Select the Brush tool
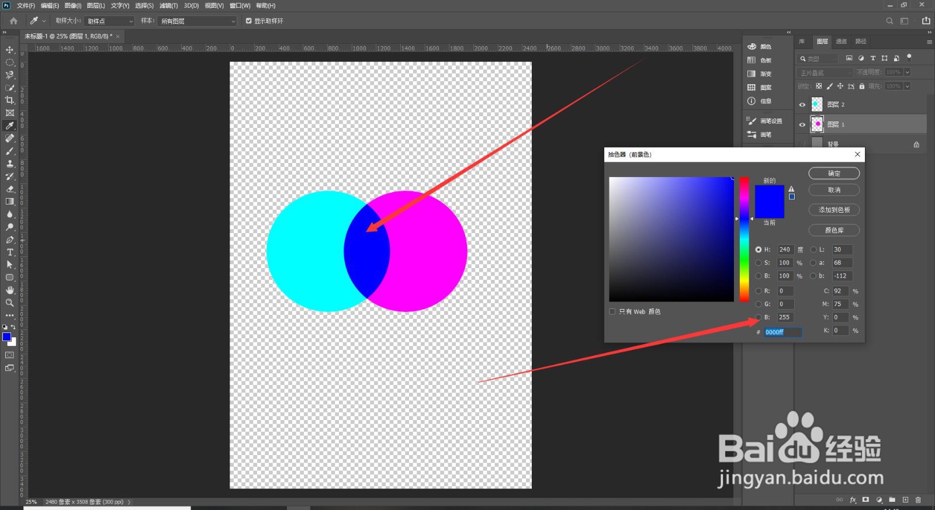Screen dimensions: 935x510 click(9, 151)
